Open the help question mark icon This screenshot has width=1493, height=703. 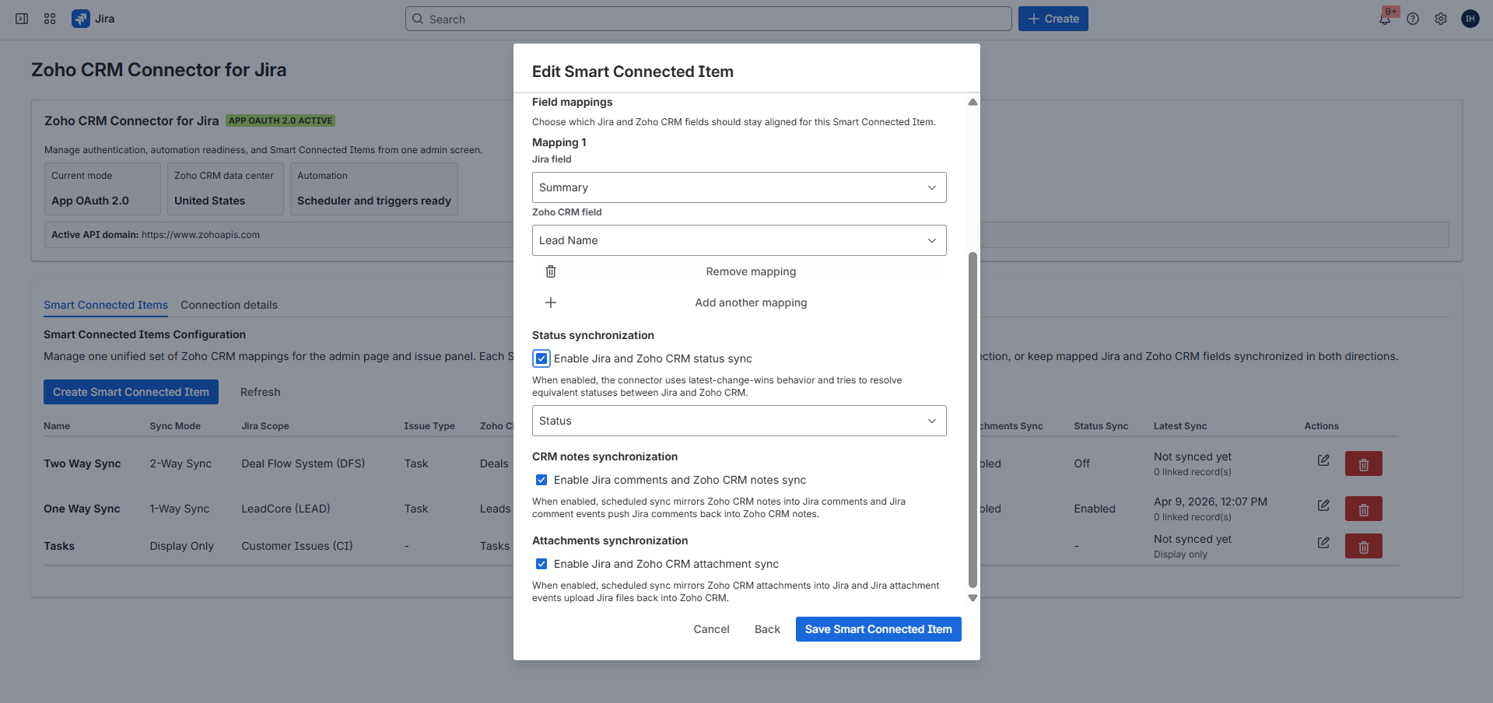pyautogui.click(x=1413, y=19)
